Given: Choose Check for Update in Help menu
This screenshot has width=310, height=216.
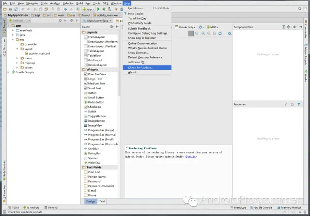Looking at the screenshot, I should pos(147,67).
